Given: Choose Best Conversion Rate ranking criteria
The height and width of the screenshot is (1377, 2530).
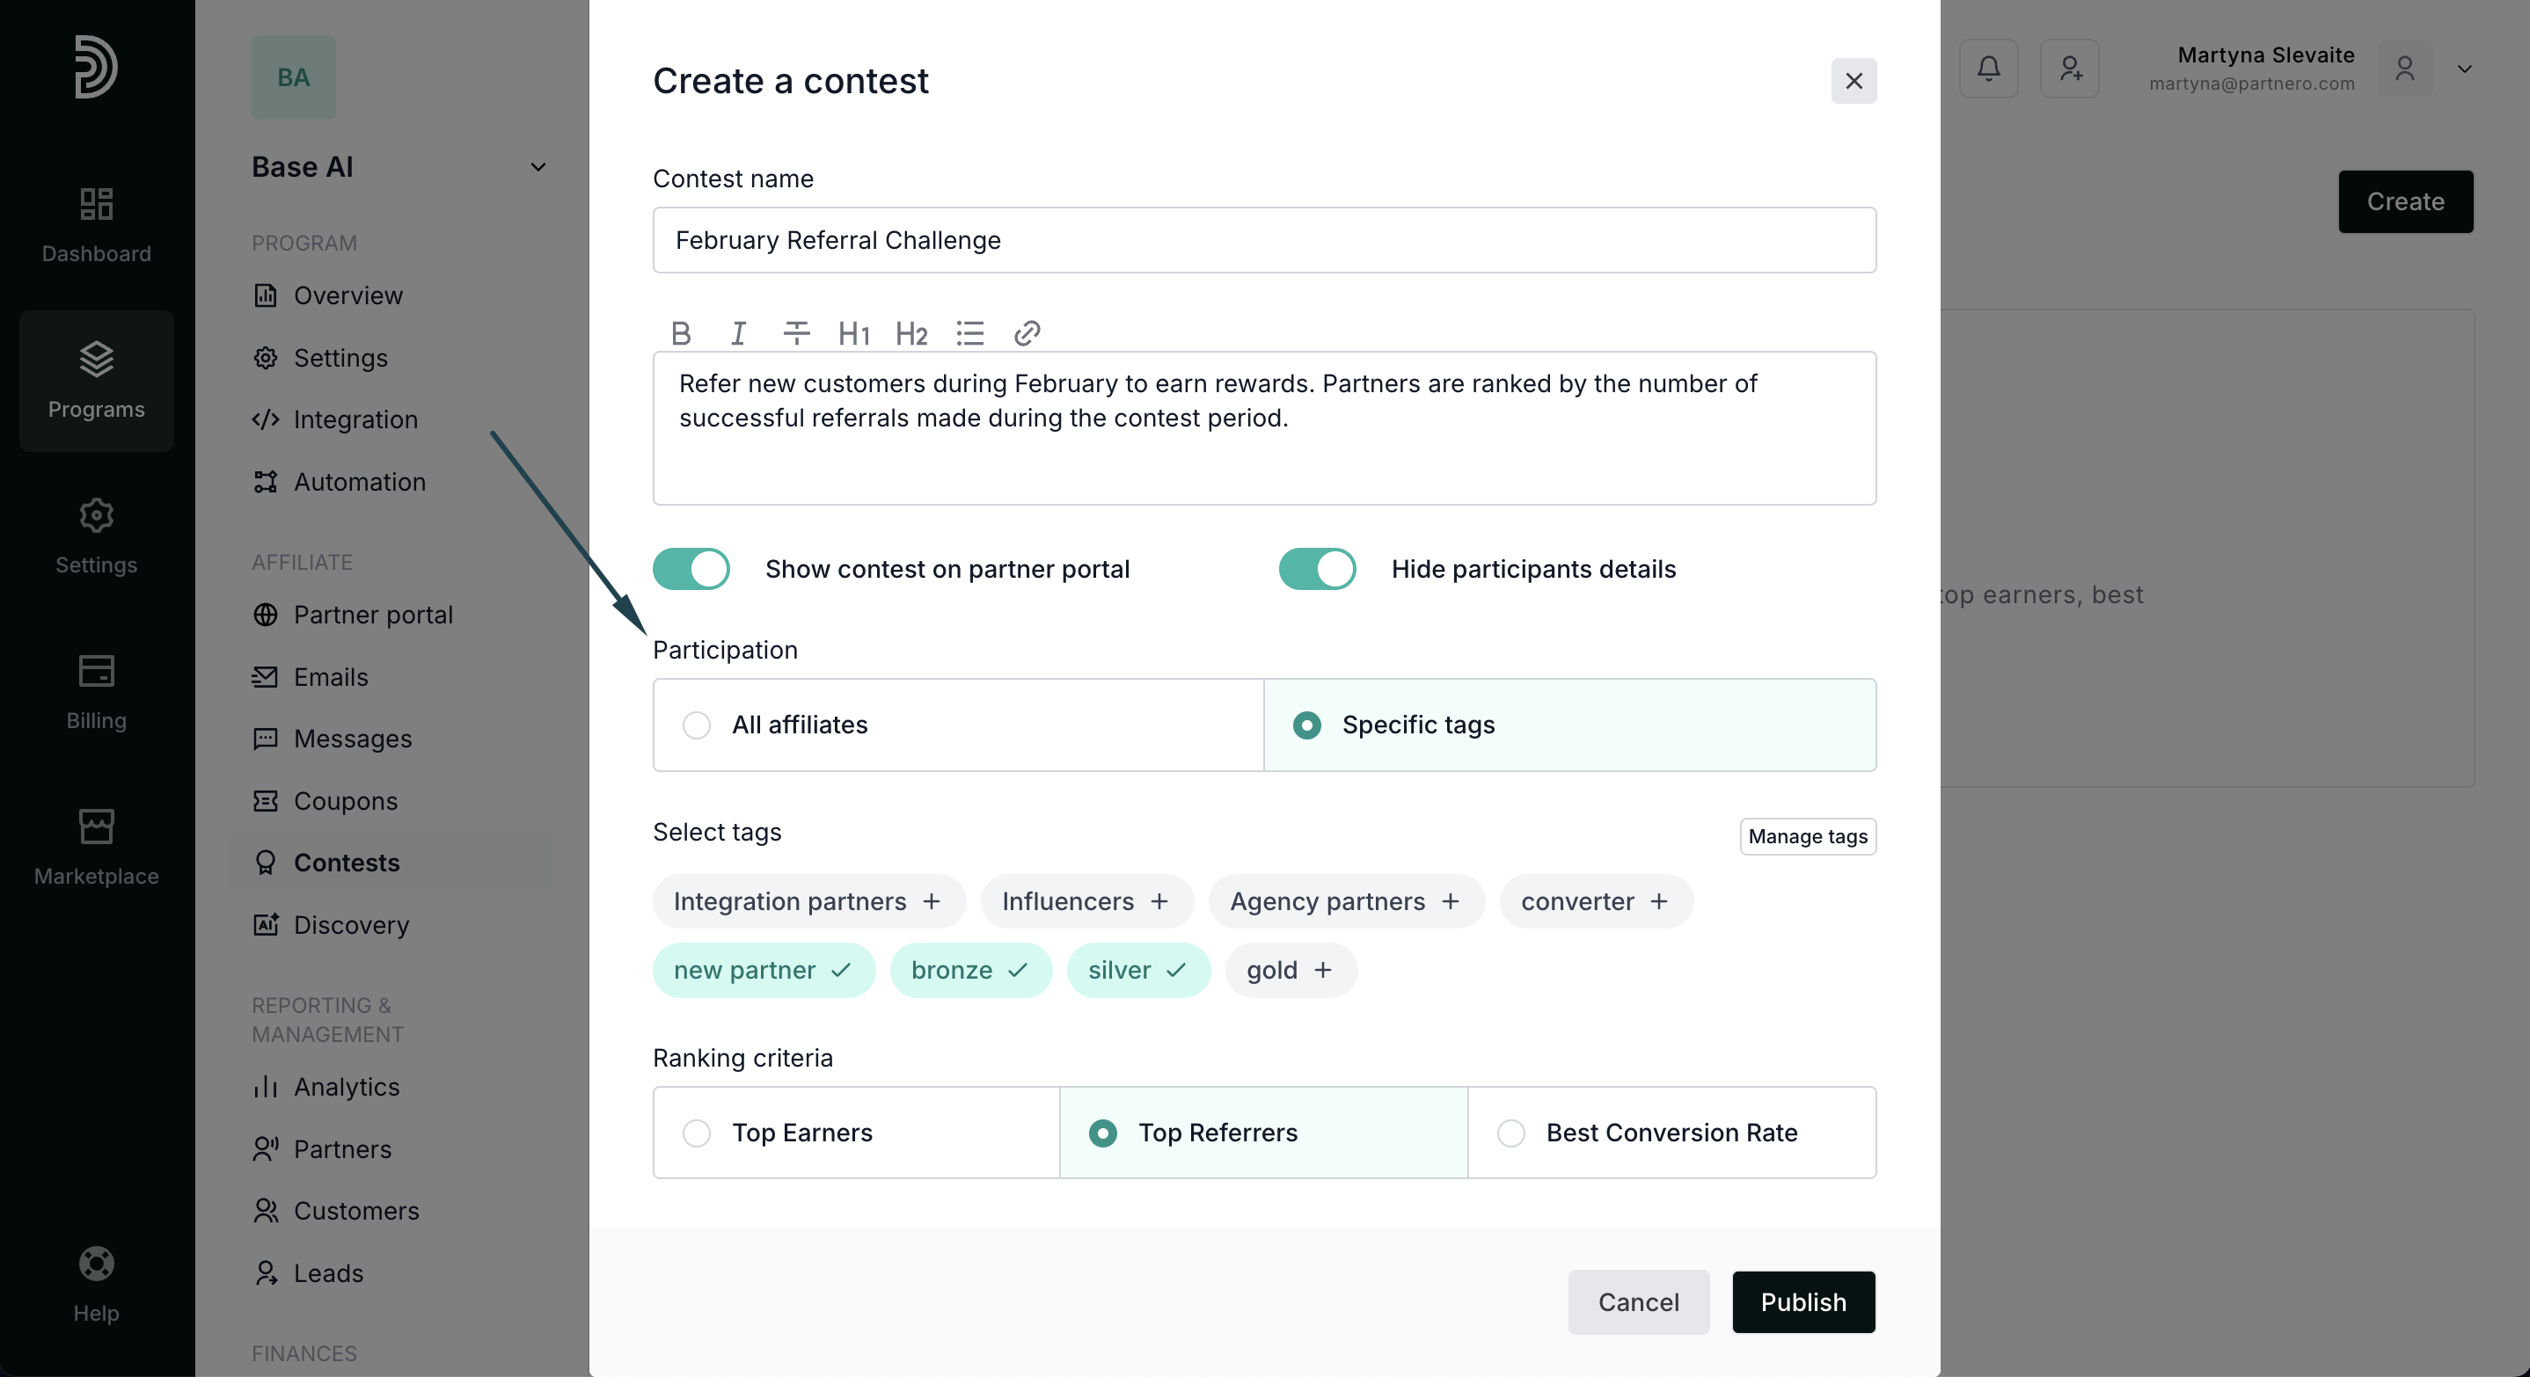Looking at the screenshot, I should pos(1510,1133).
